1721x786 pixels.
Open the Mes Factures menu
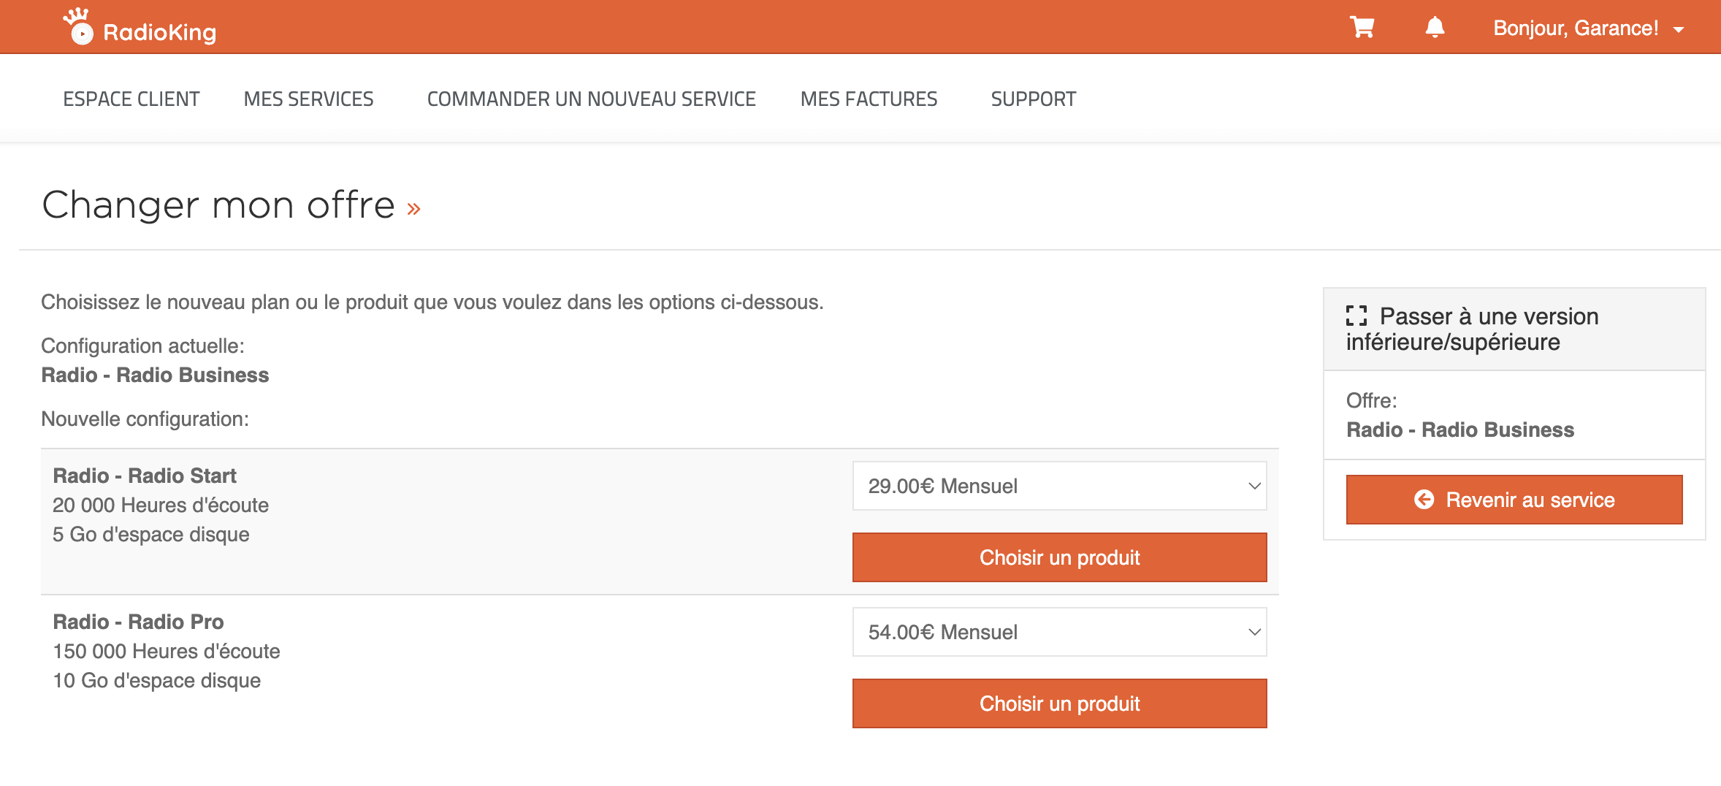tap(869, 99)
